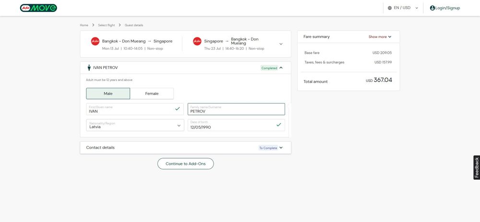Collapse the IVAN PETROV guest panel

pos(281,68)
